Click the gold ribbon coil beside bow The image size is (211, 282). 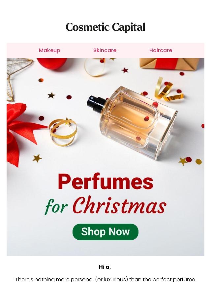(x=63, y=132)
